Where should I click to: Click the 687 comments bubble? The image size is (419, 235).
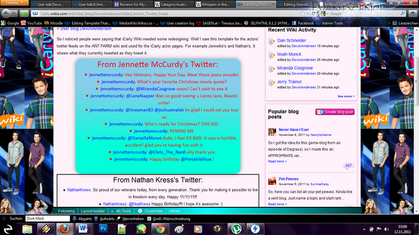(x=348, y=166)
